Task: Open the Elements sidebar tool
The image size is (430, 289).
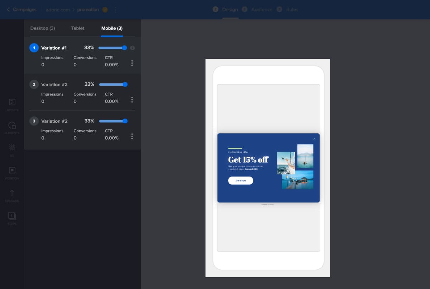Action: coord(12,128)
